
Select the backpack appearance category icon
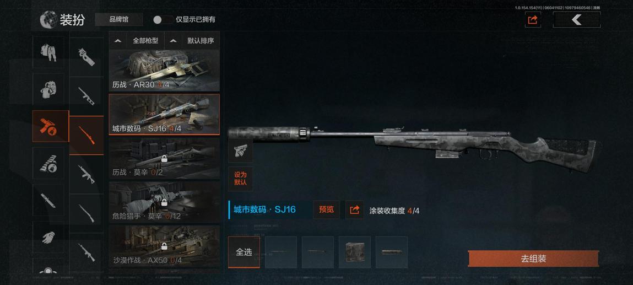click(x=48, y=89)
